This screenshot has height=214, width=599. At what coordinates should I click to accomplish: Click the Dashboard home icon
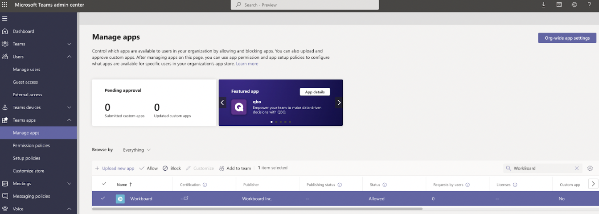tap(5, 31)
